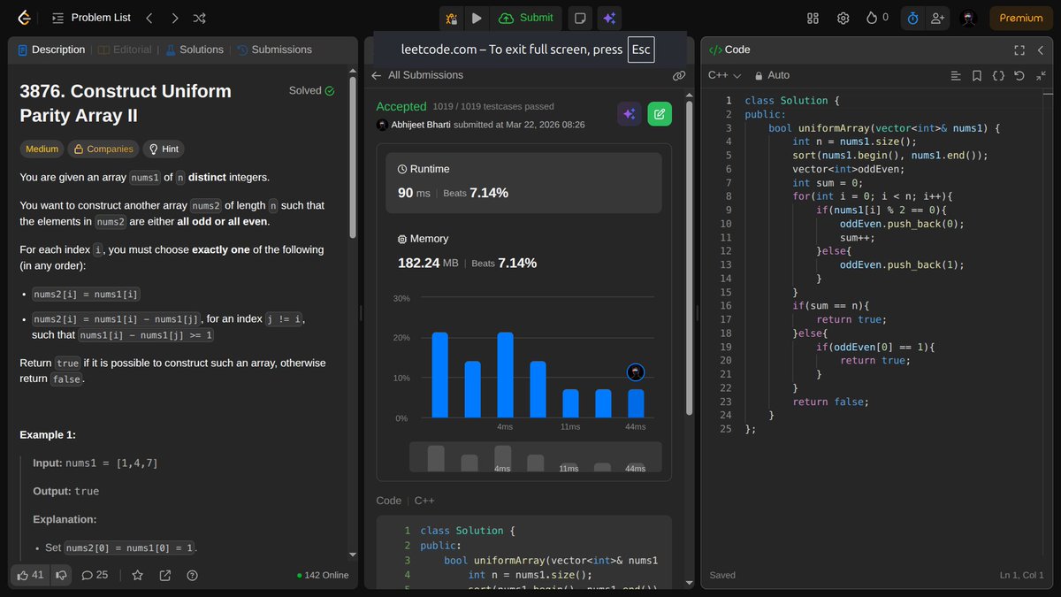The image size is (1061, 597).
Task: Click the green Submit button
Action: coord(526,18)
